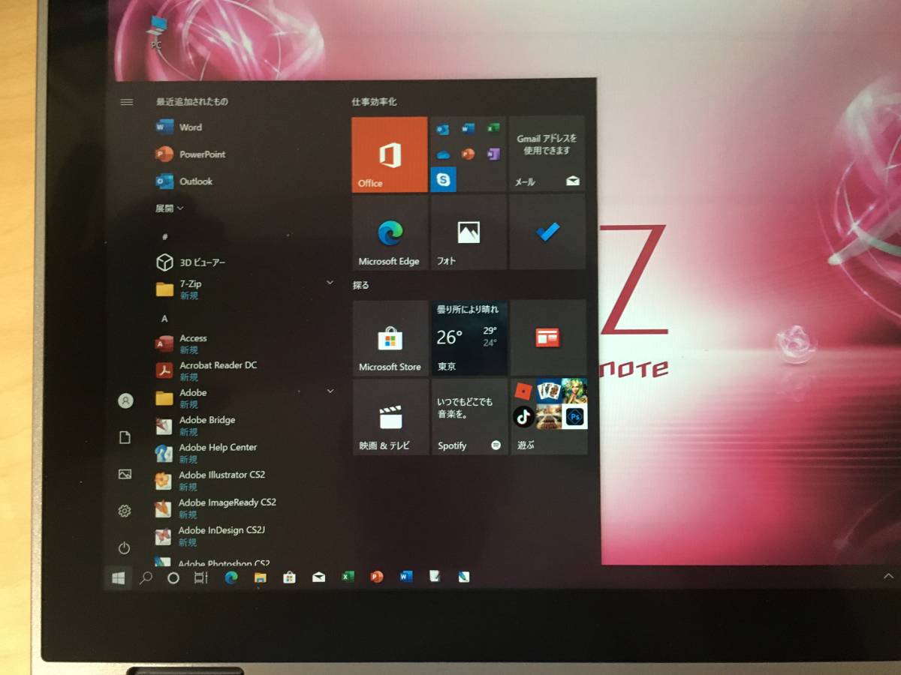Open the メール mail tile
This screenshot has width=901, height=675.
547,154
